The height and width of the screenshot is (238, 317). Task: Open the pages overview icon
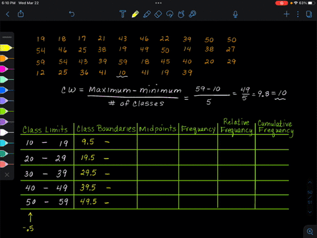tap(309, 15)
